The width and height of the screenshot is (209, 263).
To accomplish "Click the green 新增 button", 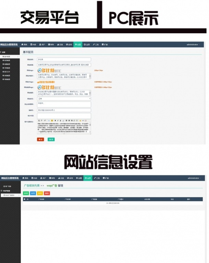I will [26, 193].
